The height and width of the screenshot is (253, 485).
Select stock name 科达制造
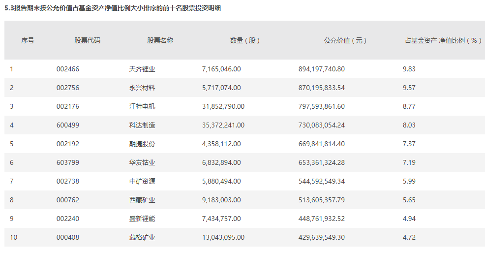tap(142, 126)
